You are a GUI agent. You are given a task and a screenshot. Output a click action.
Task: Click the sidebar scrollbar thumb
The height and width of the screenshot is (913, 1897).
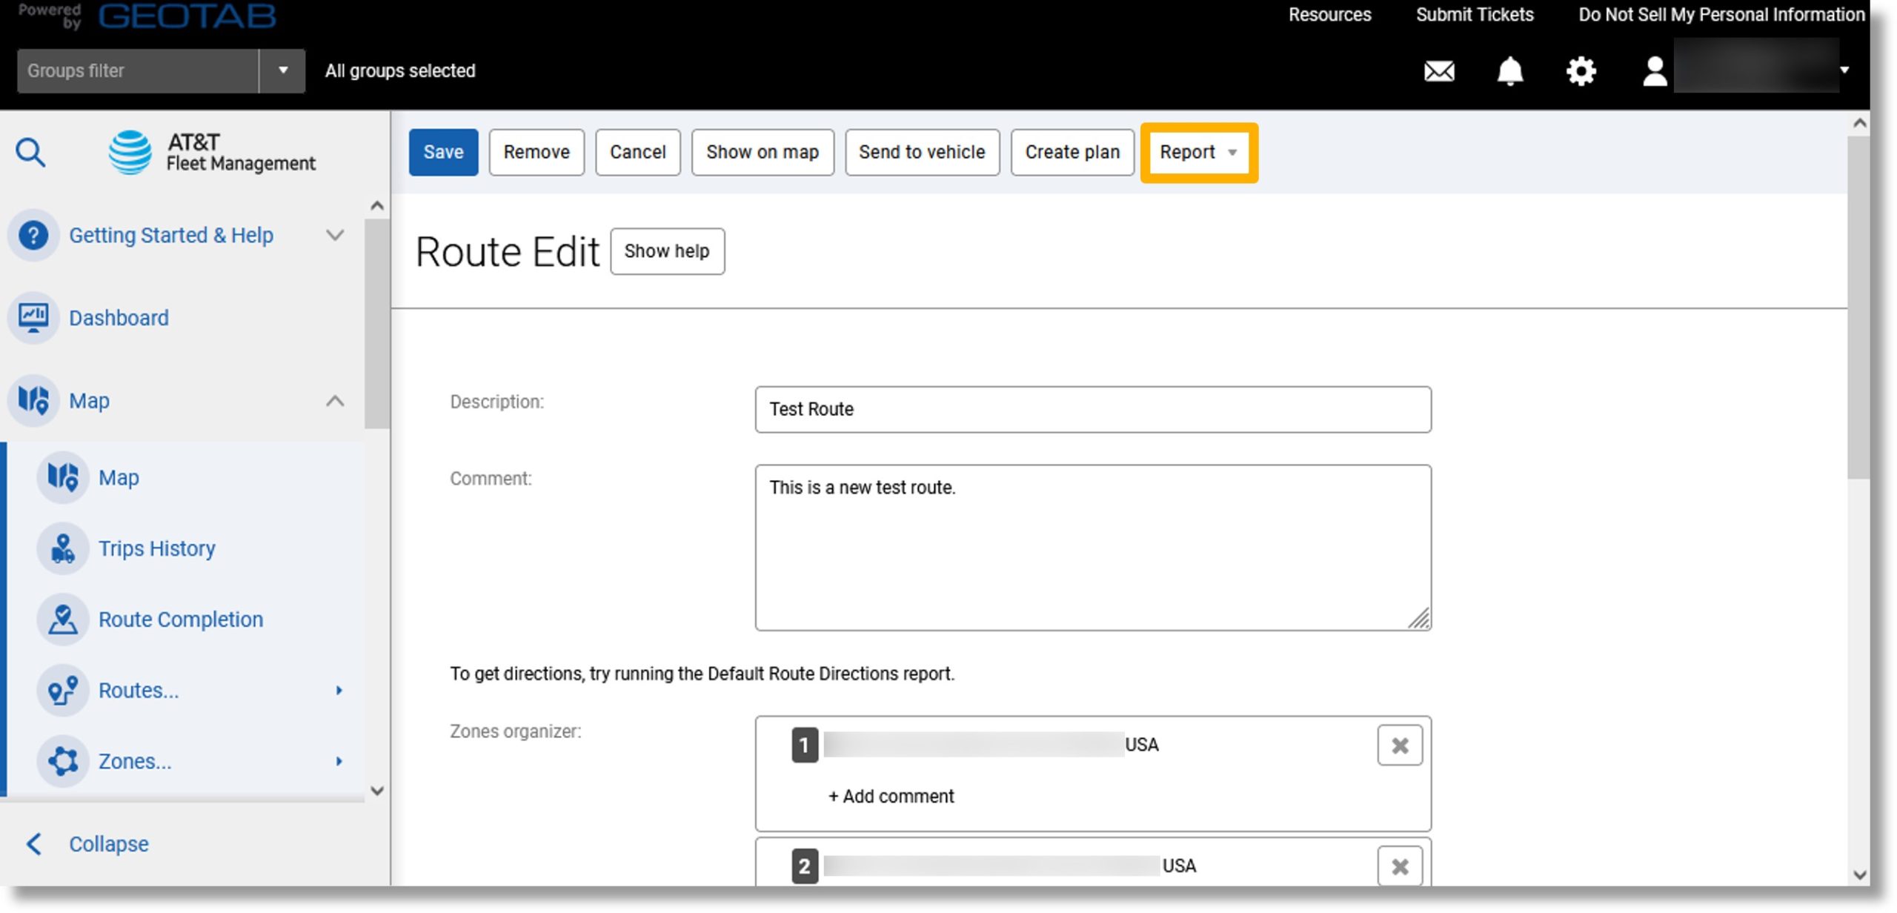pos(377,324)
